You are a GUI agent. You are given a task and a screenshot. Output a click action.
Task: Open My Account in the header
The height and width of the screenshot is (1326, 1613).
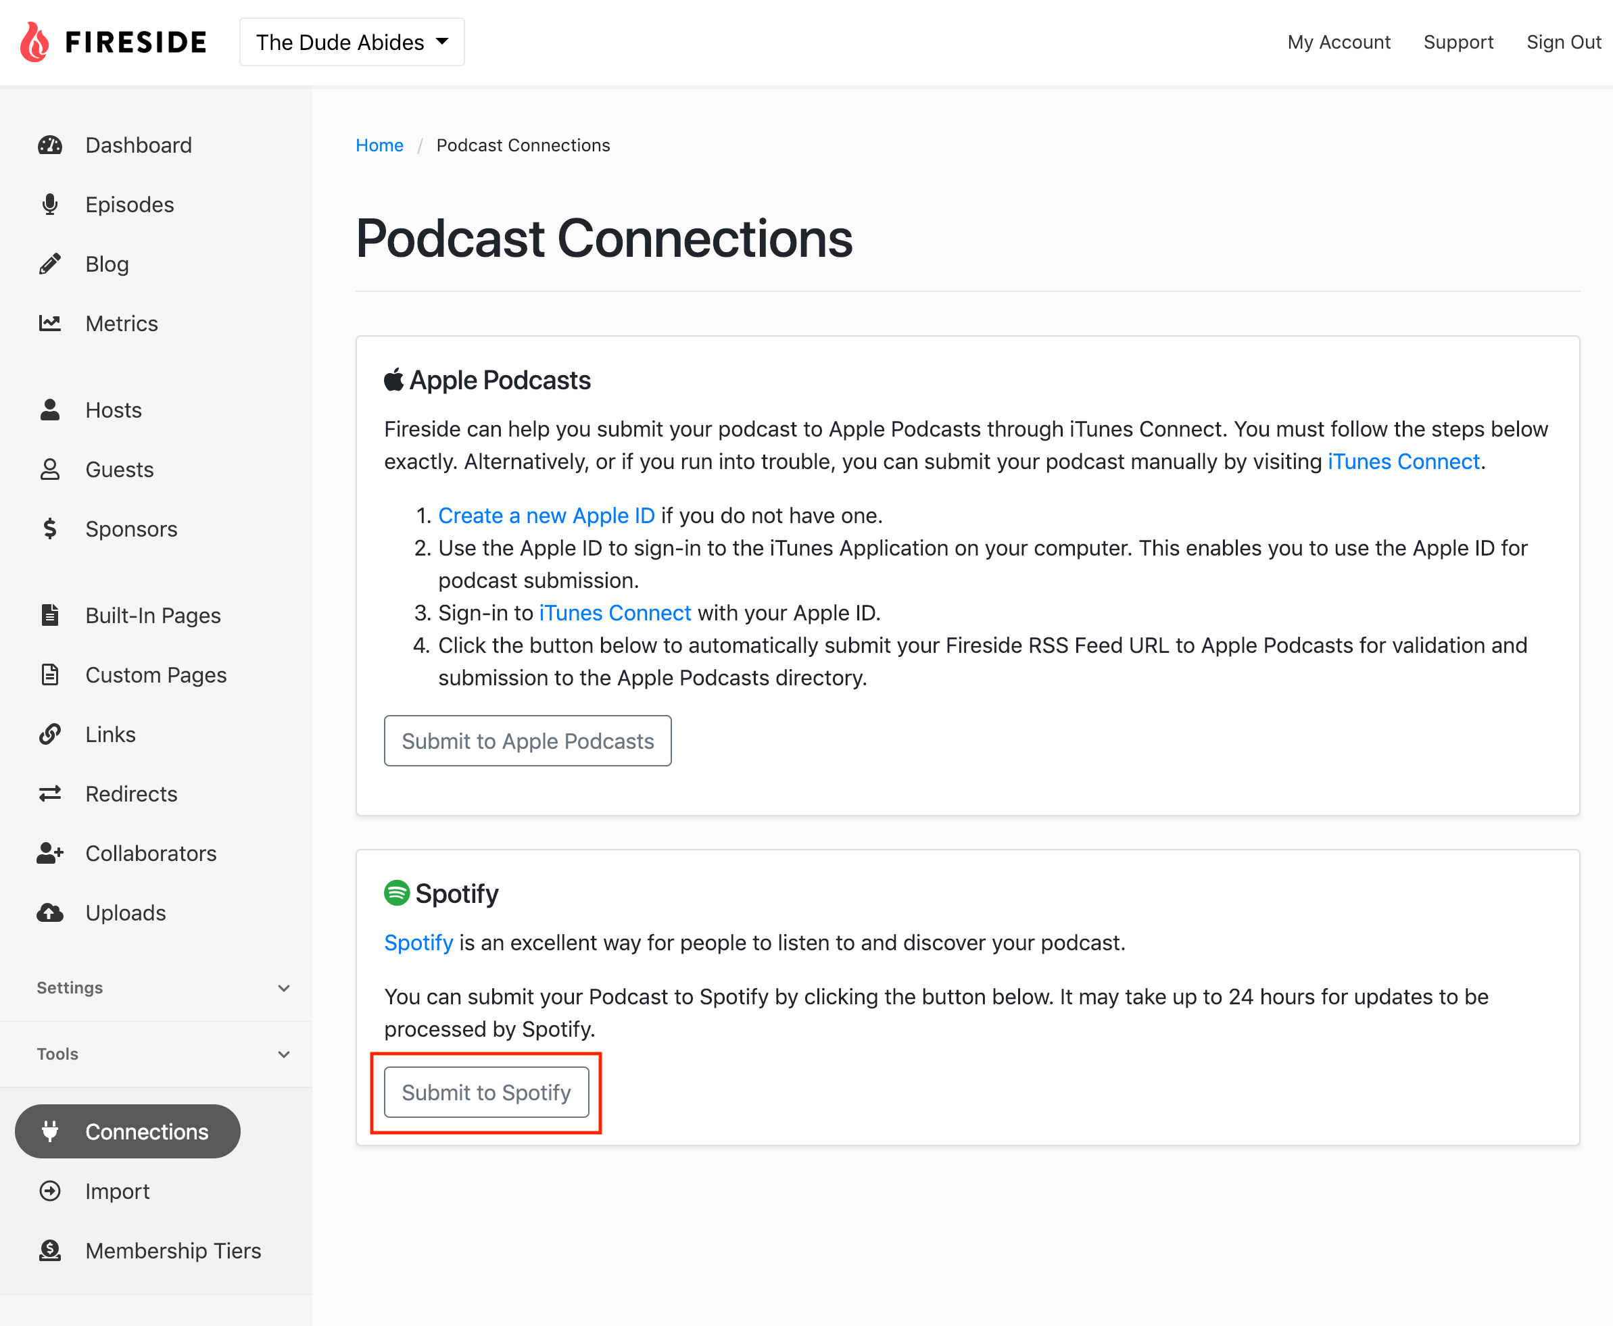(x=1339, y=42)
